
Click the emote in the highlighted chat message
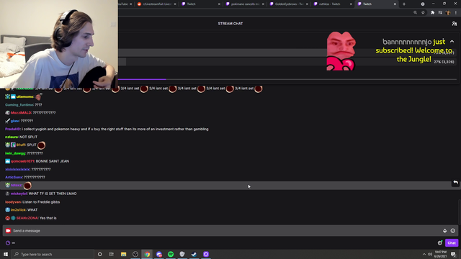(x=27, y=186)
